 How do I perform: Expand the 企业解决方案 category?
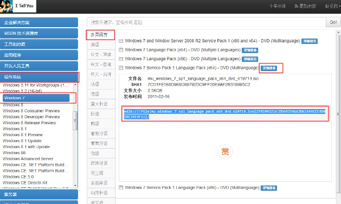(x=39, y=22)
